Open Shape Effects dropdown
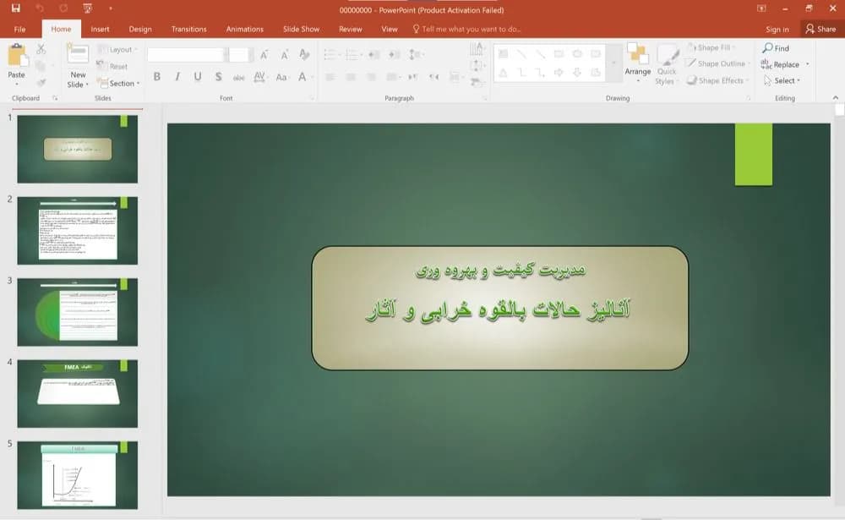Screen dimensions: 845x520 (x=718, y=80)
